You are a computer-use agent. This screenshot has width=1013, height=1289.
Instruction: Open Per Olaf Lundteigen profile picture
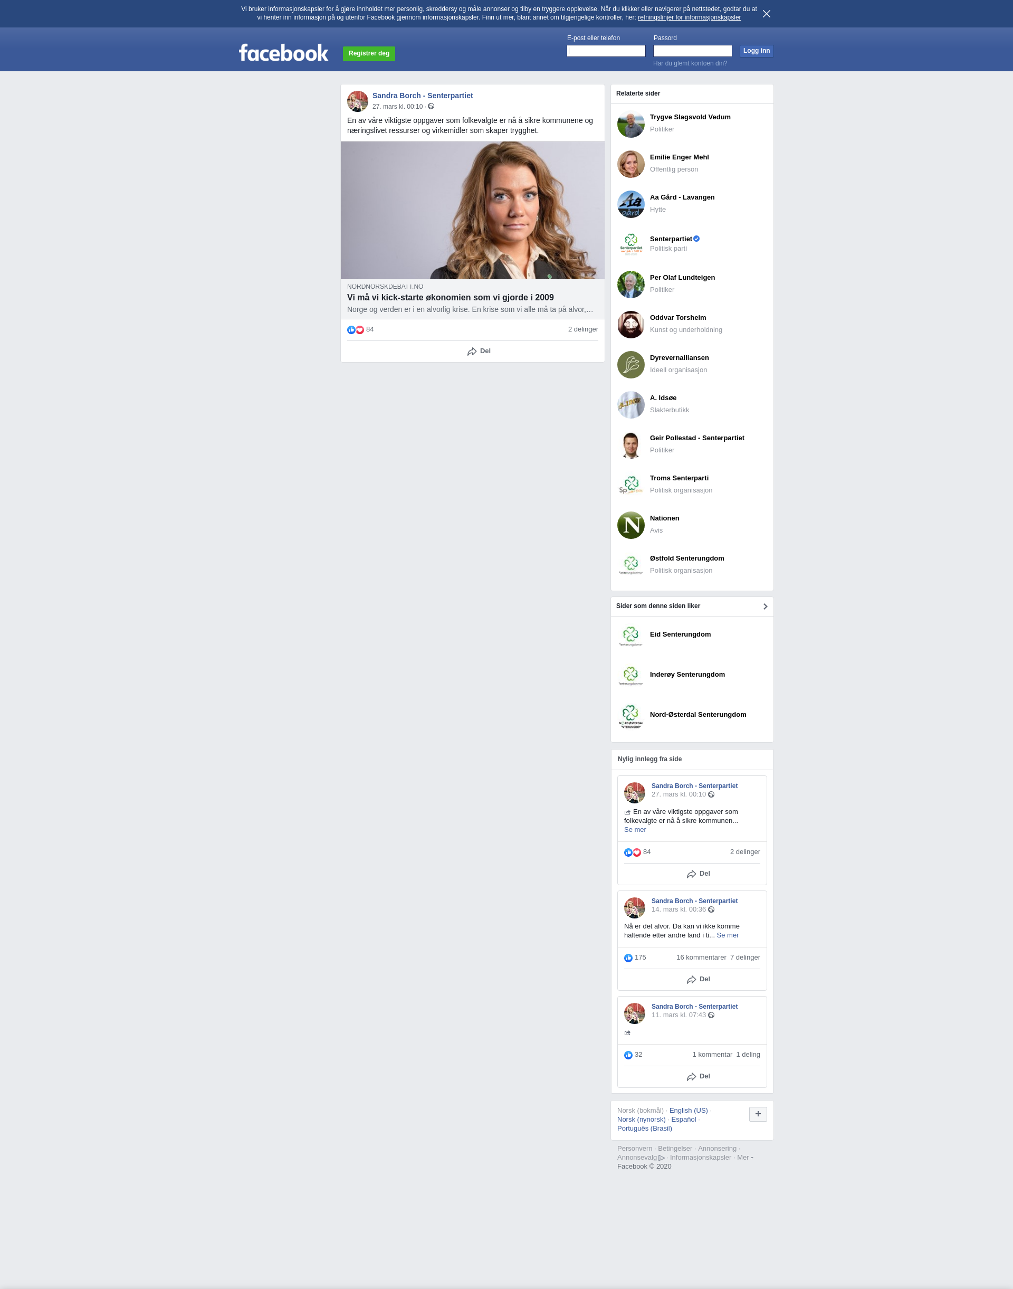click(x=630, y=285)
